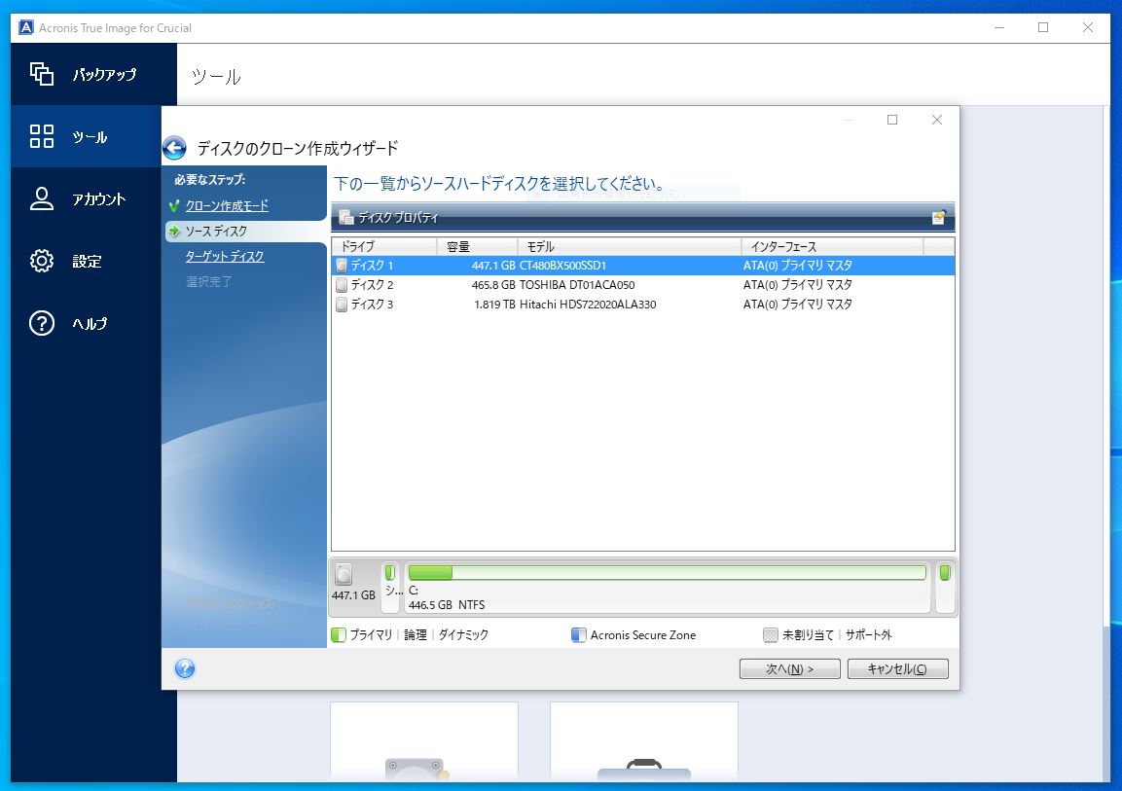Sort by the モデル column header
Screen dimensions: 1122x791
tap(629, 247)
